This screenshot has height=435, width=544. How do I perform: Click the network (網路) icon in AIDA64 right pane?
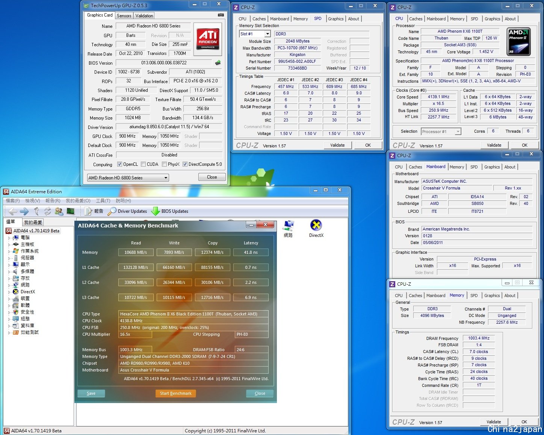tap(289, 226)
